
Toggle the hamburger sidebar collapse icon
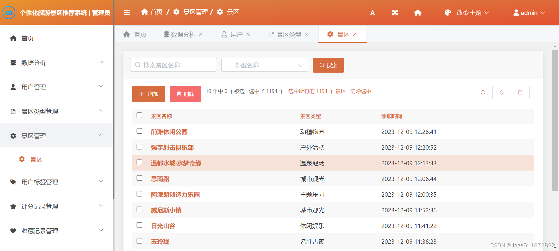point(127,12)
